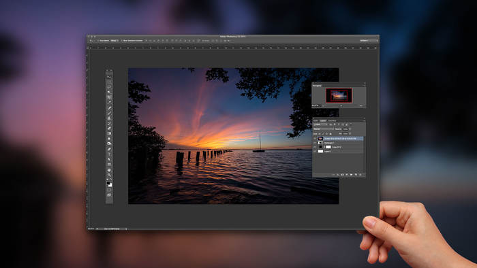
Task: Select the Eyedropper tool
Action: [109, 102]
